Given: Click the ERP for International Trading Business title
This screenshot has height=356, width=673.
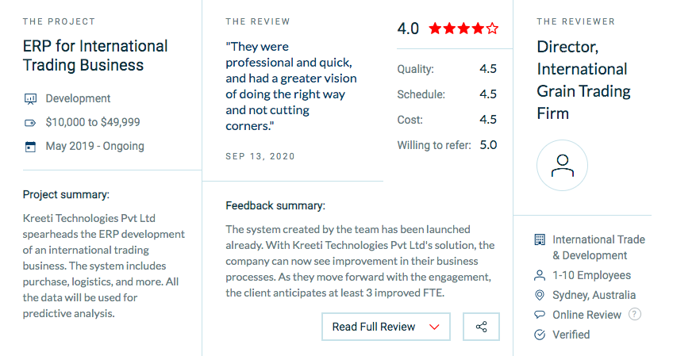Looking at the screenshot, I should [x=95, y=56].
